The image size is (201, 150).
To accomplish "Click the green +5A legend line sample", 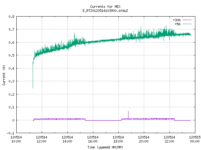I will pos(187,24).
